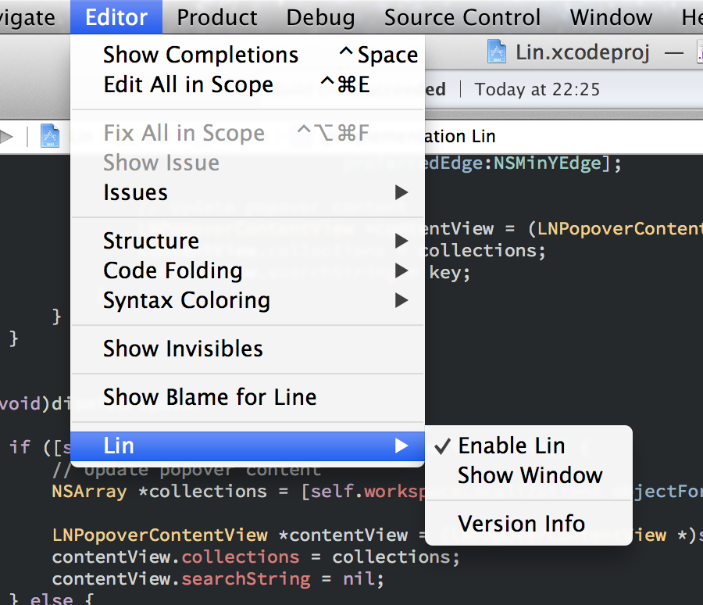This screenshot has height=605, width=703.
Task: Choose Show Window in Lin submenu
Action: pyautogui.click(x=530, y=475)
